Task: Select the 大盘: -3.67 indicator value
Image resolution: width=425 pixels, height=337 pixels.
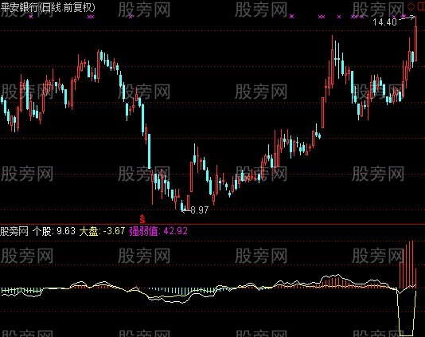Action: [102, 231]
